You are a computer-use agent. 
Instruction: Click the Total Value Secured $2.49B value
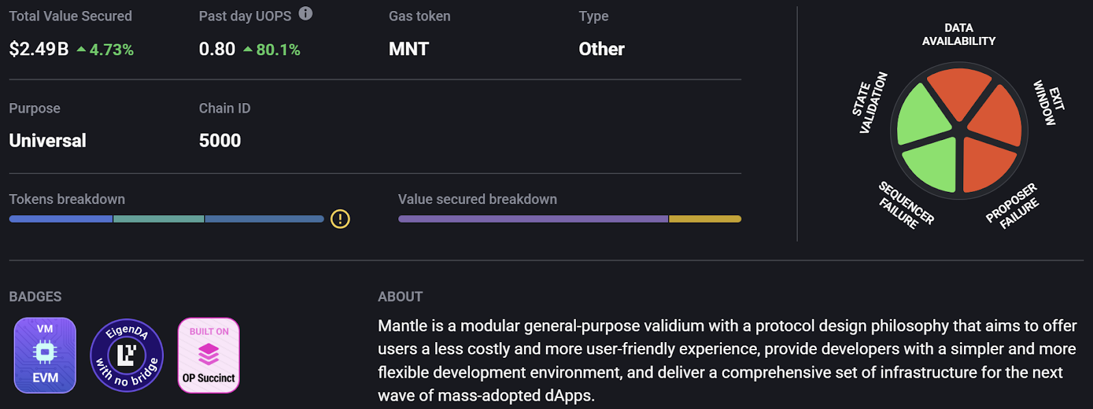pos(39,49)
